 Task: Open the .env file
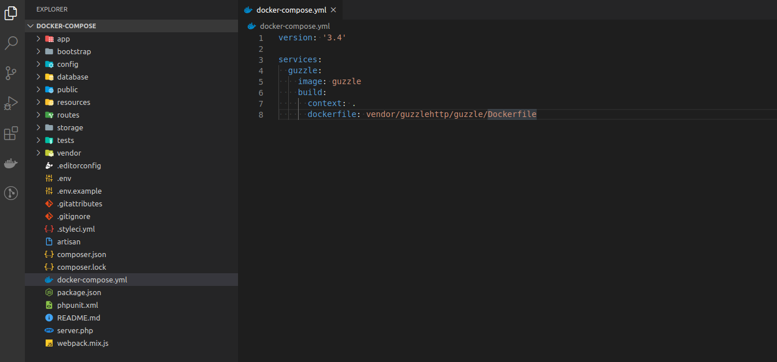tap(64, 178)
